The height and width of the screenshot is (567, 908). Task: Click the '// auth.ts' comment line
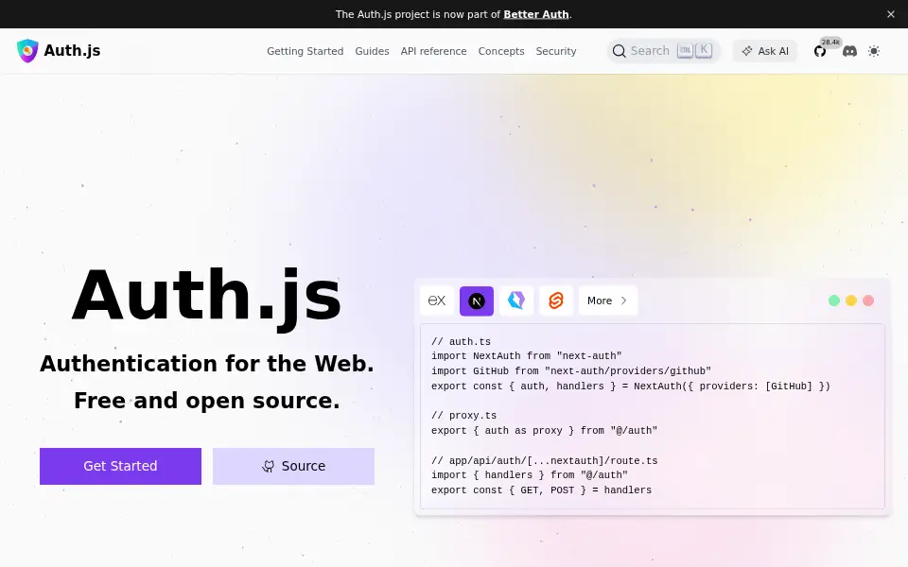point(461,341)
